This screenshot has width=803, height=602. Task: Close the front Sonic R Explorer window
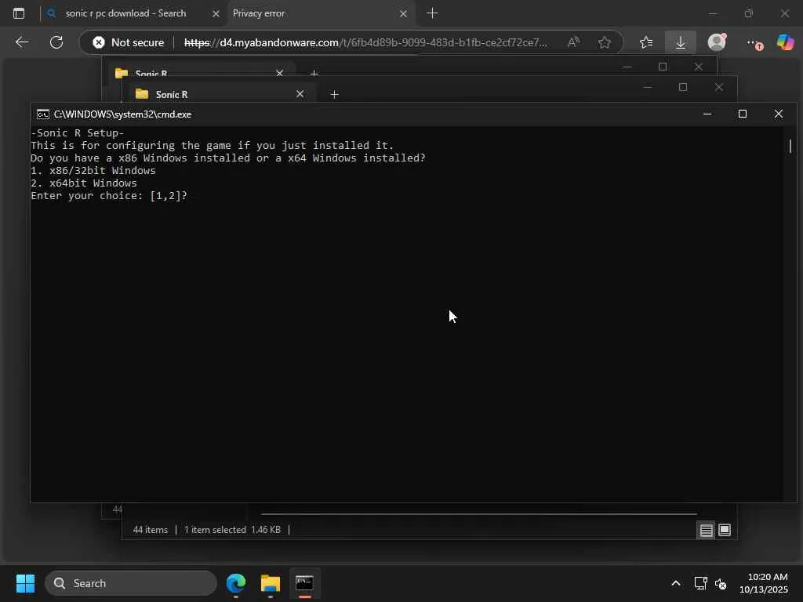[x=719, y=88]
